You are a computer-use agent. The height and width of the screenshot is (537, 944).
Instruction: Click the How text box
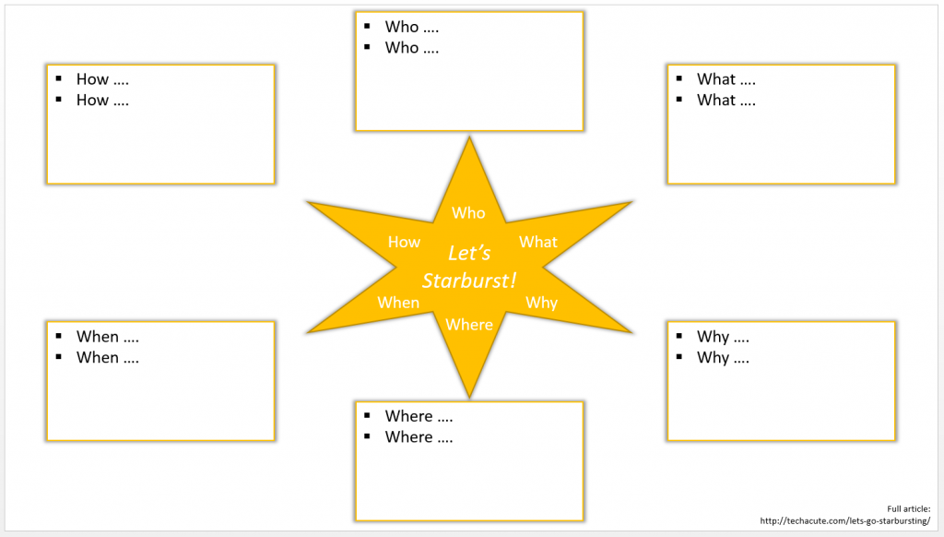click(x=160, y=137)
